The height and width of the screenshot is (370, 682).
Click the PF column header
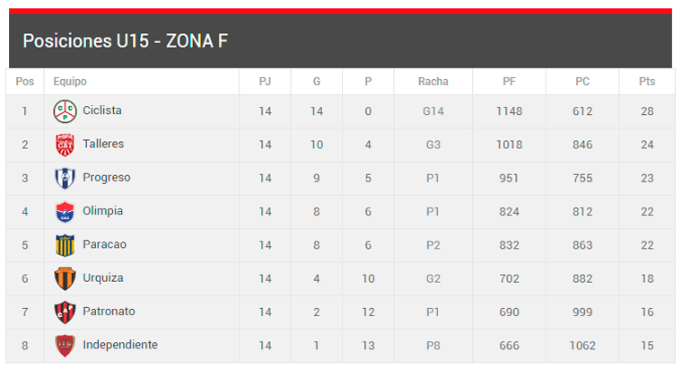[510, 82]
